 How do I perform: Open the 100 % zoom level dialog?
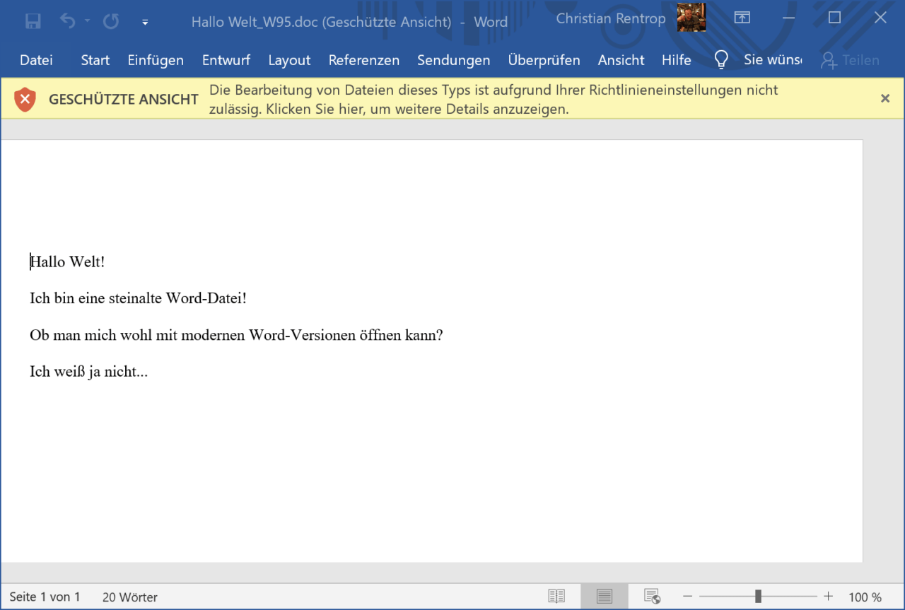click(865, 597)
